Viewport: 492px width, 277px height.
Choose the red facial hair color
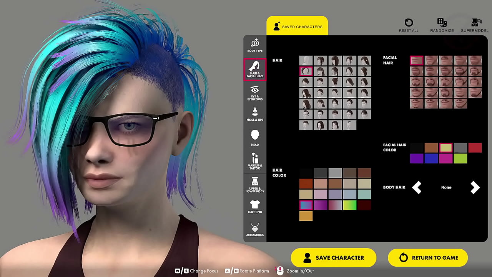(475, 148)
